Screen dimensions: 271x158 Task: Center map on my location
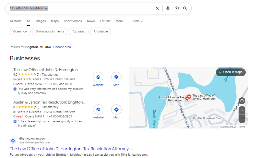(x=242, y=101)
